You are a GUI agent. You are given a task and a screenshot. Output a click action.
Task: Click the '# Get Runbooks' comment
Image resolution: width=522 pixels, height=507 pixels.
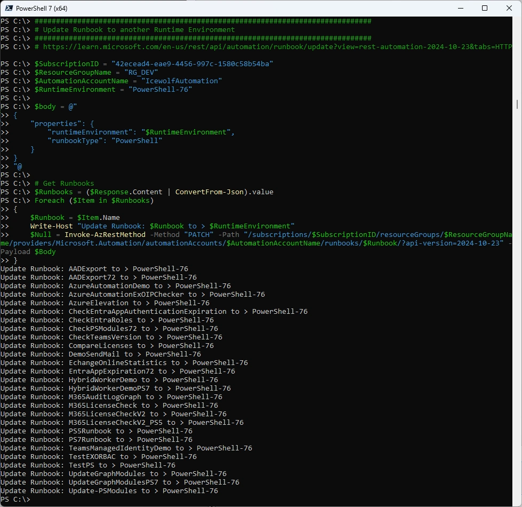pos(65,184)
